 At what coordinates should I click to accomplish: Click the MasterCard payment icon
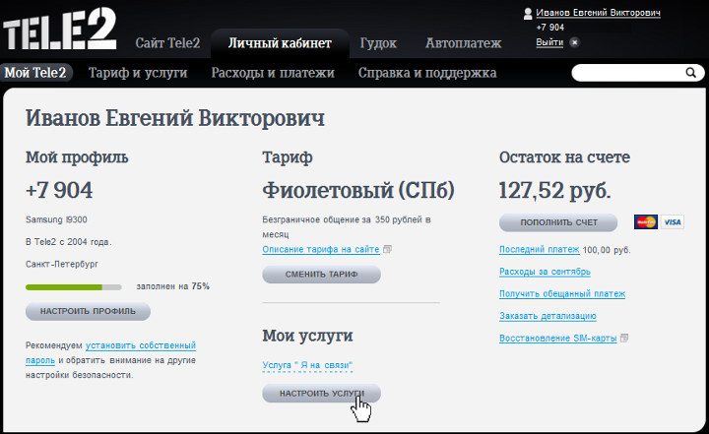(x=646, y=222)
